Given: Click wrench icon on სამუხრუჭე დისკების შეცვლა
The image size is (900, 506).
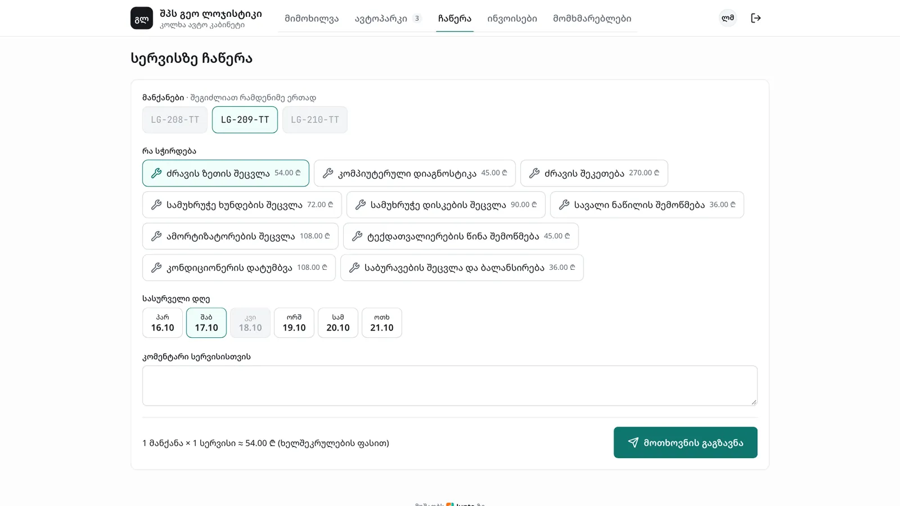Looking at the screenshot, I should (x=361, y=205).
